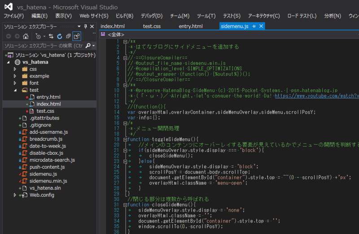Click the index.html file icon in tree
Image resolution: width=359 pixels, height=234 pixels.
click(x=32, y=104)
